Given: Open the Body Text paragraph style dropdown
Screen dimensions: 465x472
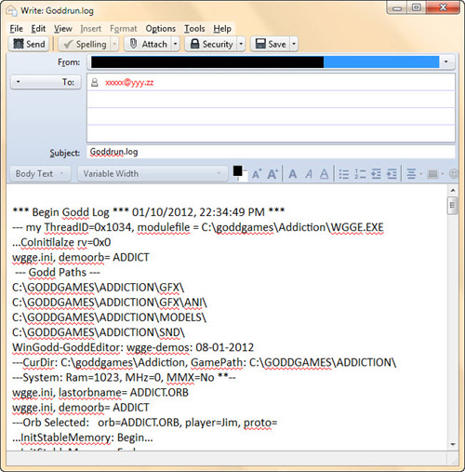Looking at the screenshot, I should 40,173.
